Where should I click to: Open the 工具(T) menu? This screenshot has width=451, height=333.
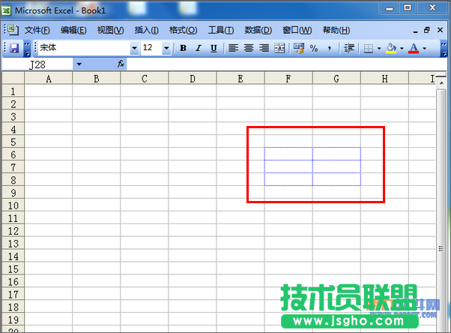click(x=221, y=30)
